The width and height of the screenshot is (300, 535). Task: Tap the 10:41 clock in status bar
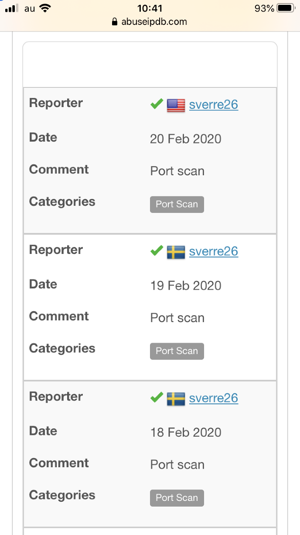point(150,8)
